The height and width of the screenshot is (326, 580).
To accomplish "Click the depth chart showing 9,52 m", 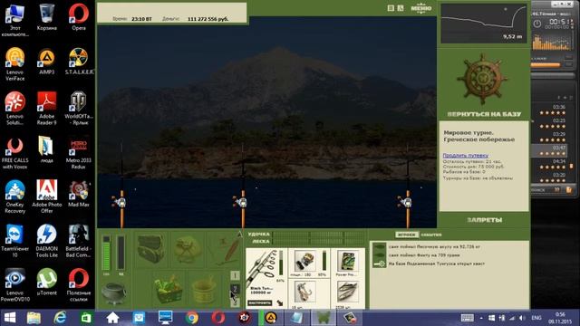I will (484, 24).
